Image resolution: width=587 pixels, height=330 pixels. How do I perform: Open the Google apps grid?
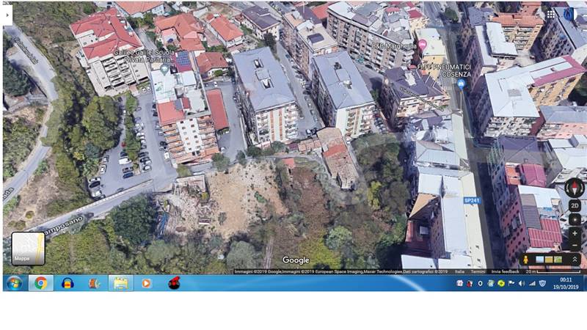tap(551, 14)
